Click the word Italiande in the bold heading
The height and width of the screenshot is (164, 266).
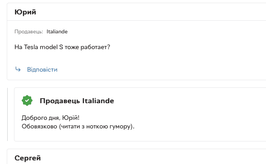point(98,101)
